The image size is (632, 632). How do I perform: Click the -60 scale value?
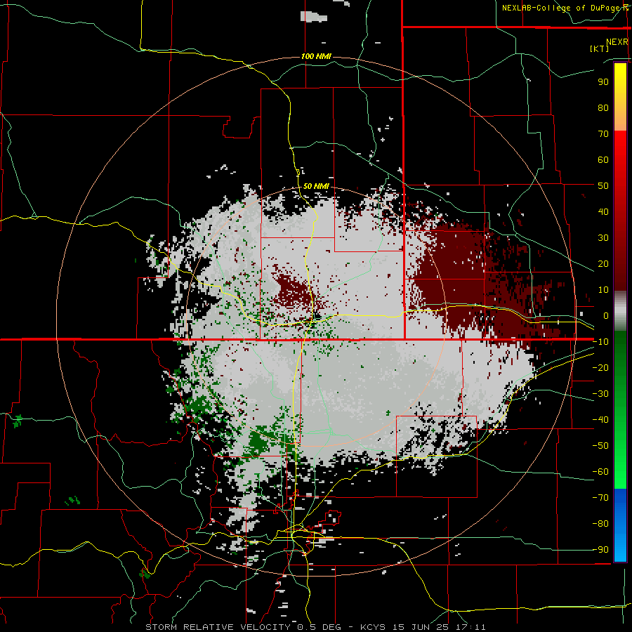(600, 472)
